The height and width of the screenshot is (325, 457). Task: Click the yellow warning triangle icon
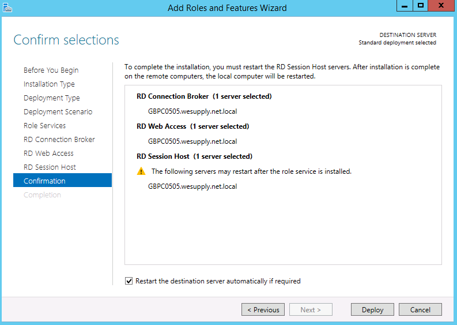click(x=141, y=171)
